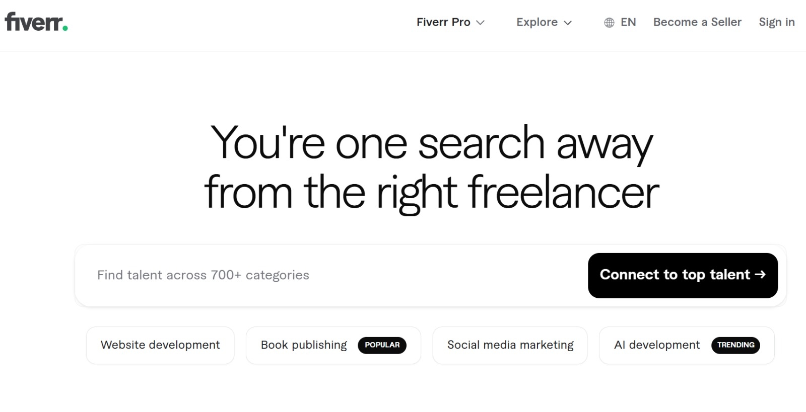Click the TRENDING badge on AI development
The image size is (806, 412).
736,345
